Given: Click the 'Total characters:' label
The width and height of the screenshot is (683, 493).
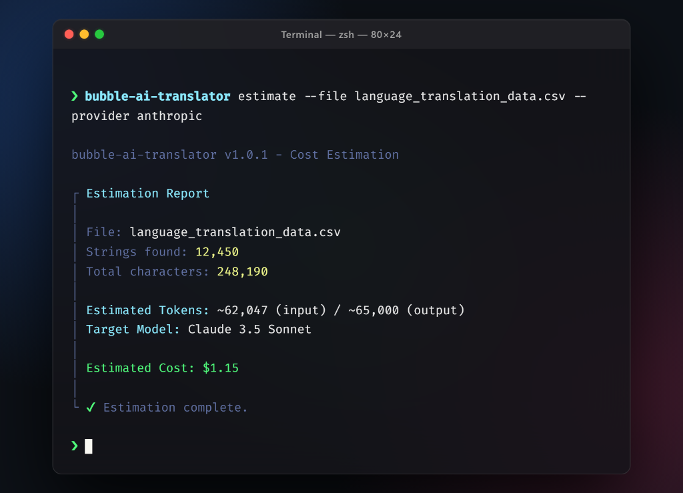Looking at the screenshot, I should tap(147, 272).
